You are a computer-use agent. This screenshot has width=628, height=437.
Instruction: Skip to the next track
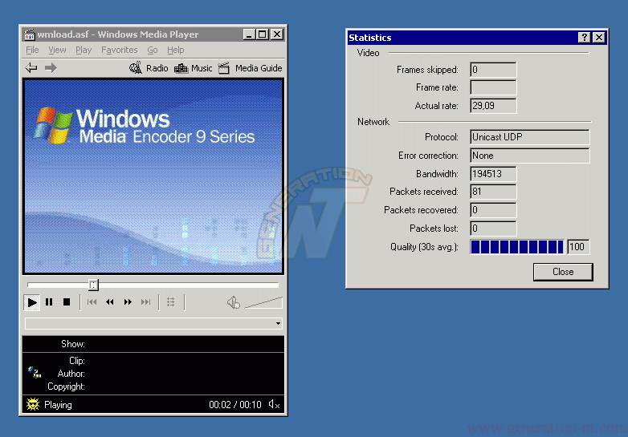tap(146, 302)
